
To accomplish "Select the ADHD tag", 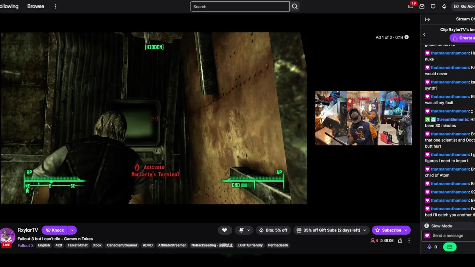I will 148,245.
